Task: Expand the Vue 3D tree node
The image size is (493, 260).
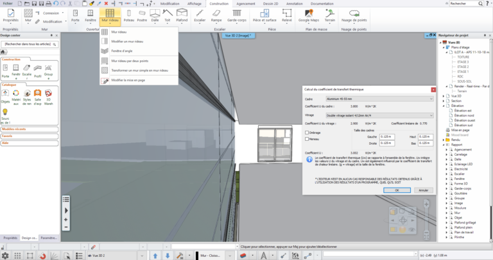Action: tap(444, 96)
